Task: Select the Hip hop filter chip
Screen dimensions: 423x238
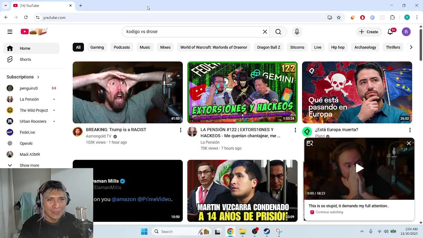Action: pos(338,47)
